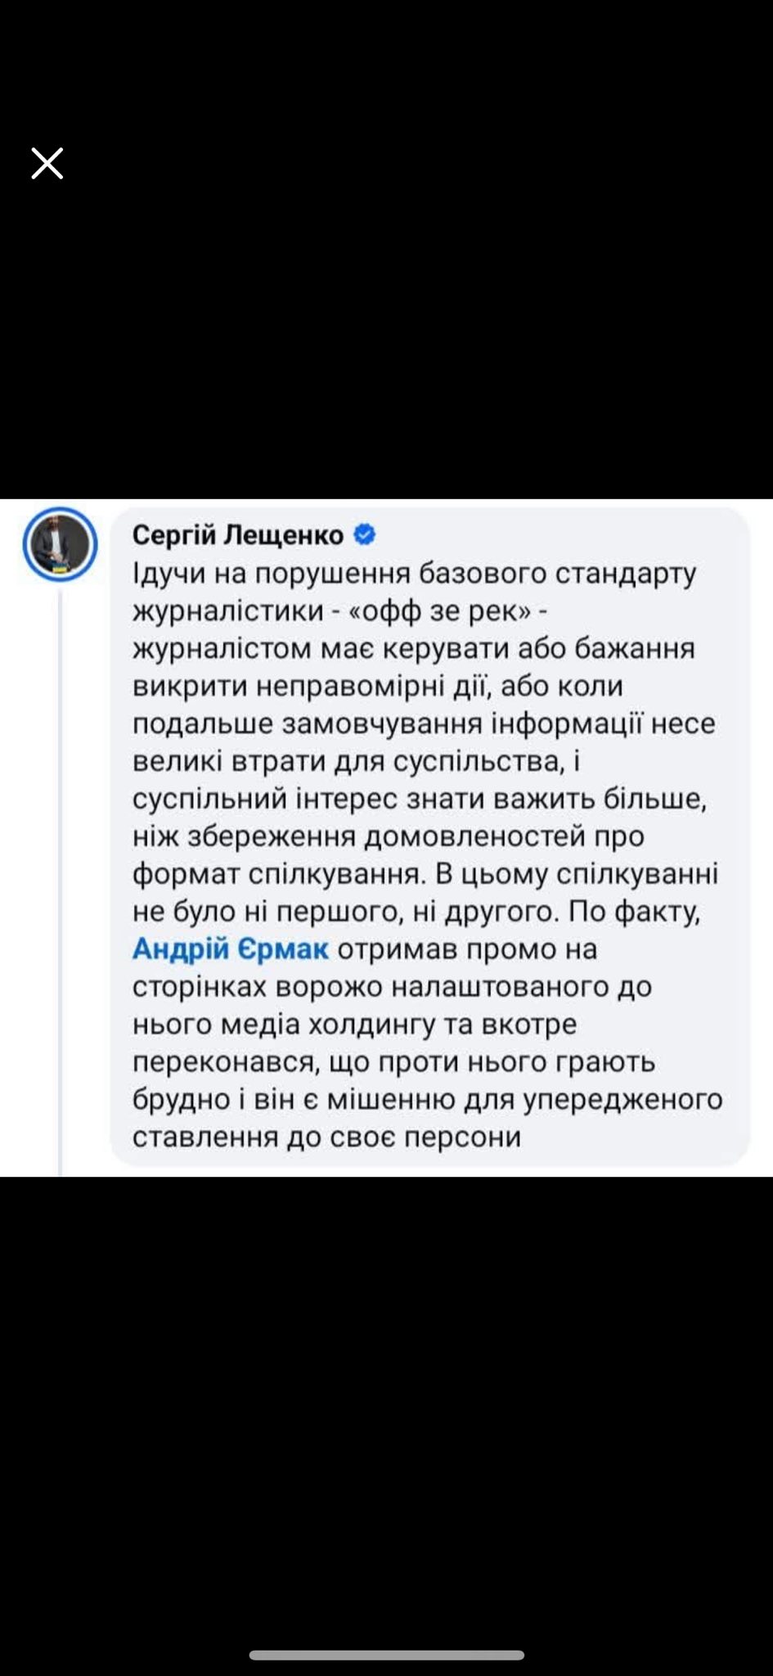Click the text "По факту"
This screenshot has width=773, height=1676.
(635, 912)
